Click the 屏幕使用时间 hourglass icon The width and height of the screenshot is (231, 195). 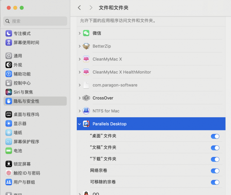pos(9,42)
